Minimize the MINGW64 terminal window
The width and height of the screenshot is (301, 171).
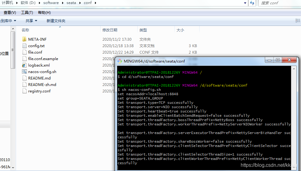click(x=269, y=60)
